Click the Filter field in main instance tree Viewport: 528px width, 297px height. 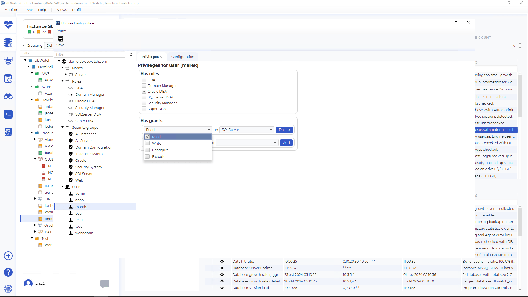pos(36,53)
